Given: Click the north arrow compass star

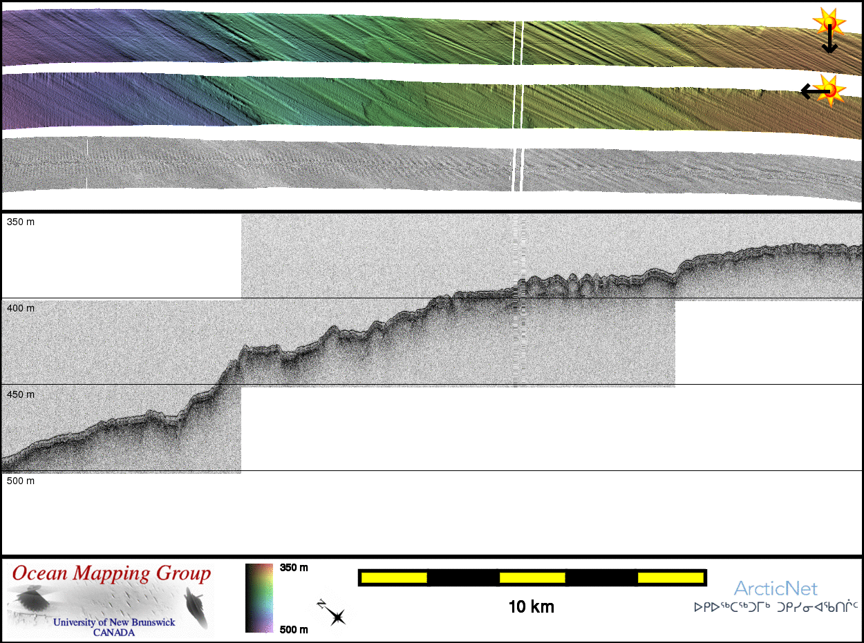Looking at the screenshot, I should click(x=335, y=614).
